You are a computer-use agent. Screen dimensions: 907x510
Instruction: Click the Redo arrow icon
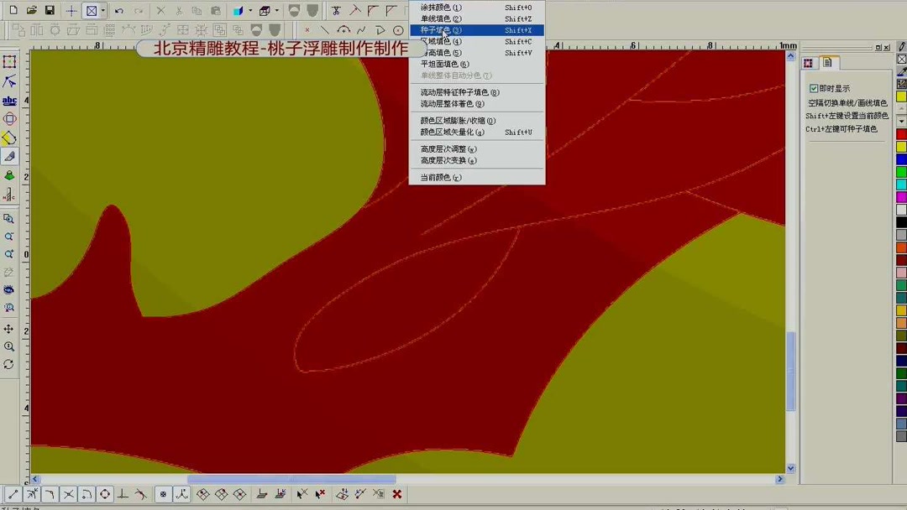(x=138, y=9)
